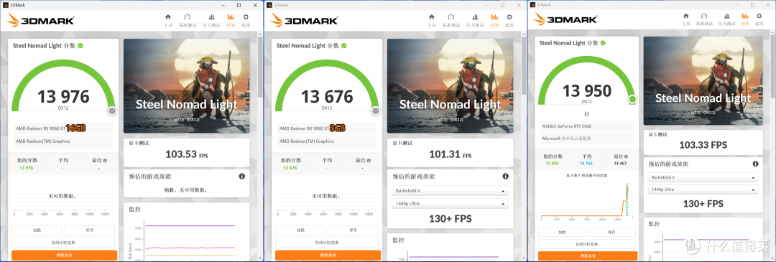
Task: Open 选项 options gear in the 16GB window
Action: 246,20
